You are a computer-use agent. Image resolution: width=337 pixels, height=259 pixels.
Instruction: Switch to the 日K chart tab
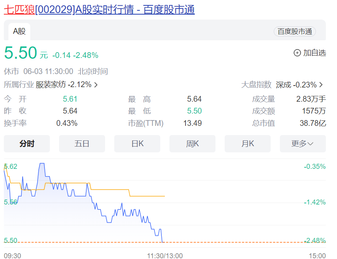pyautogui.click(x=137, y=144)
